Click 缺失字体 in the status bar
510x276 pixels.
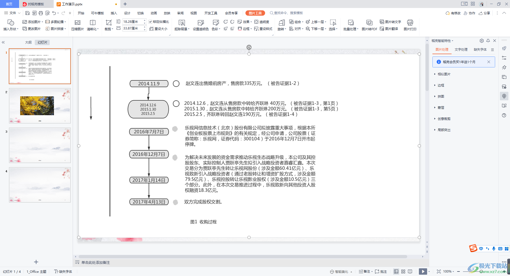tap(63, 271)
